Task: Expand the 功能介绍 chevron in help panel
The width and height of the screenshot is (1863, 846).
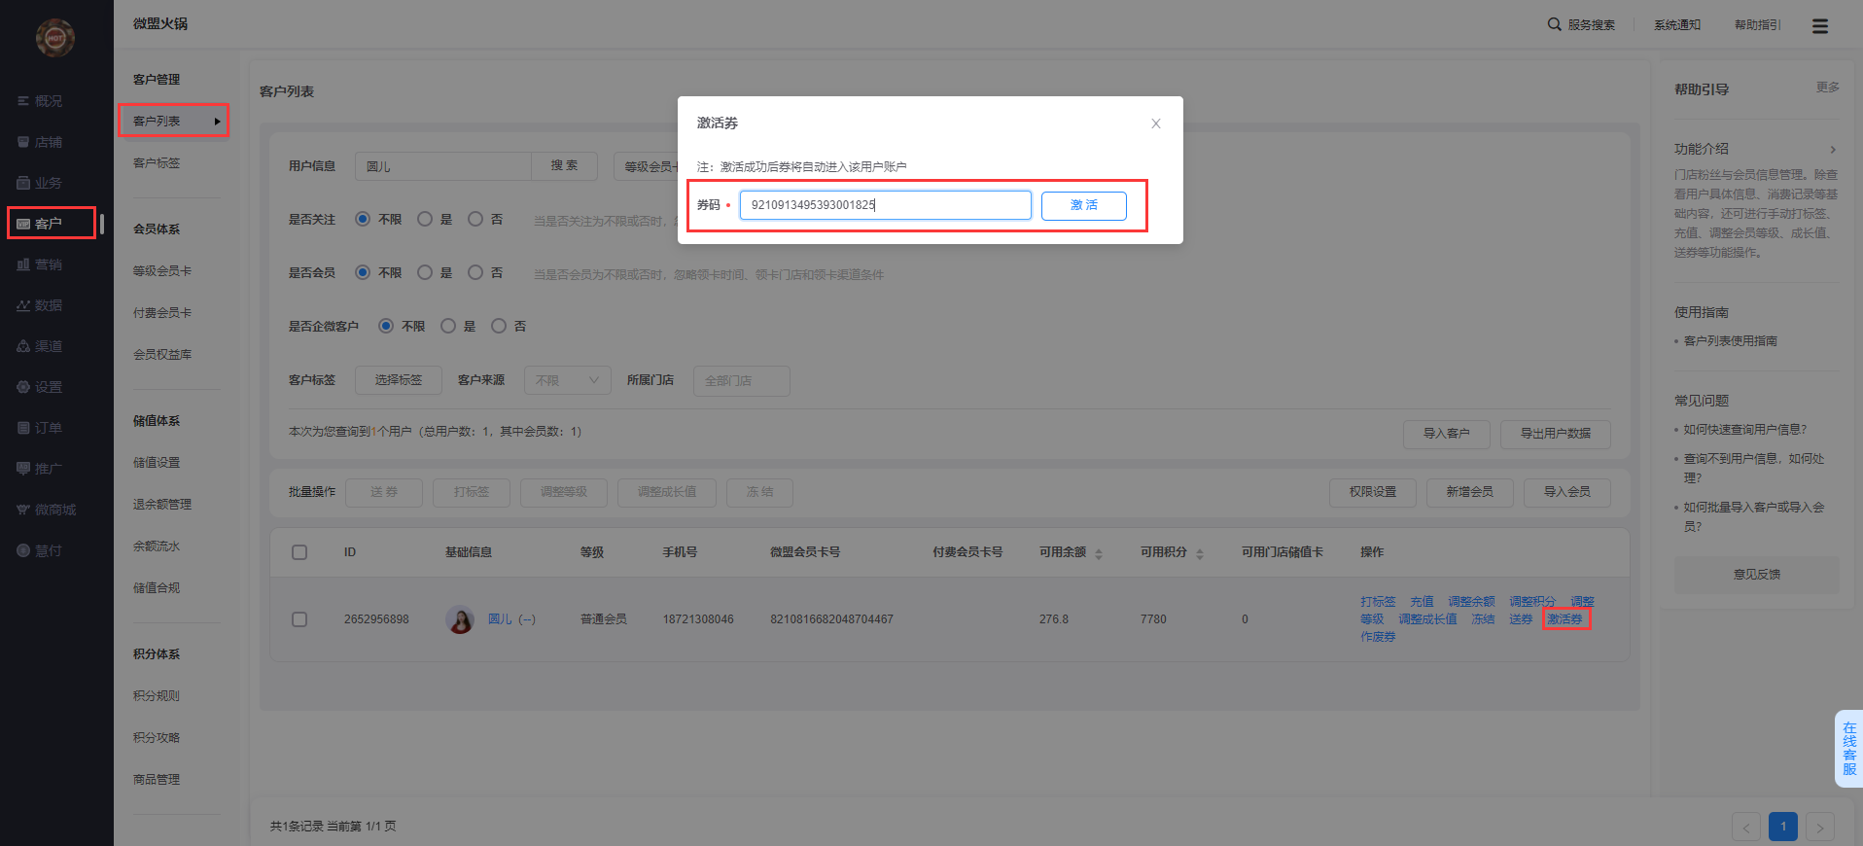Action: point(1833,150)
